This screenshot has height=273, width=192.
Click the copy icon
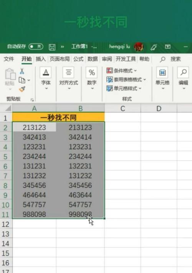coord(22,80)
